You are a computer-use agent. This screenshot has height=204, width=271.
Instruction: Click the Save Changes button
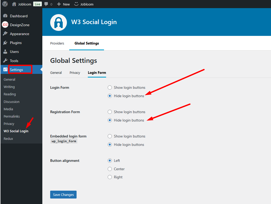[x=63, y=195]
